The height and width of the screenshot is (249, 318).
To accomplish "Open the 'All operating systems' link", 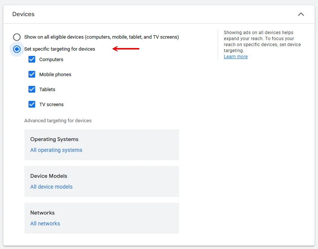I will (x=56, y=150).
